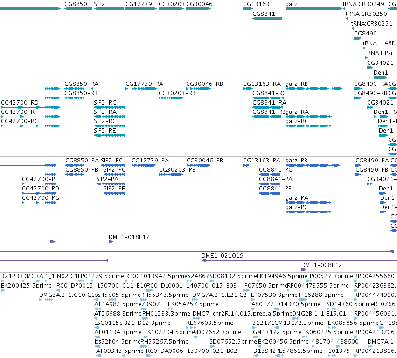
Task: Select the CG8850-RA transcript
Action: tap(79, 89)
